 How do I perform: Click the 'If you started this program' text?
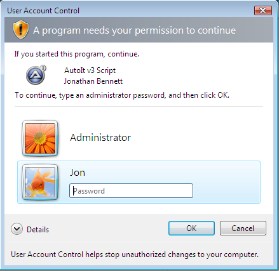[77, 54]
